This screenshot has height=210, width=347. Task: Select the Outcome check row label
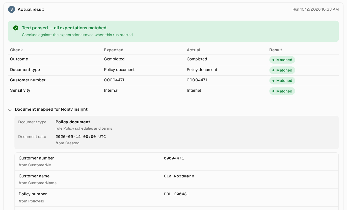pos(19,59)
